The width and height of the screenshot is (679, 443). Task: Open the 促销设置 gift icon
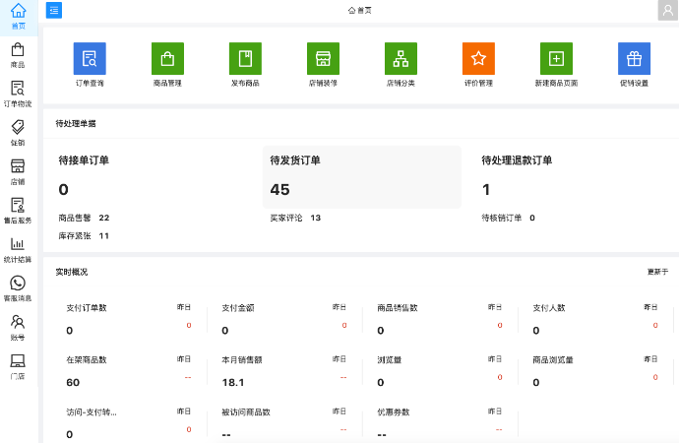tap(634, 59)
